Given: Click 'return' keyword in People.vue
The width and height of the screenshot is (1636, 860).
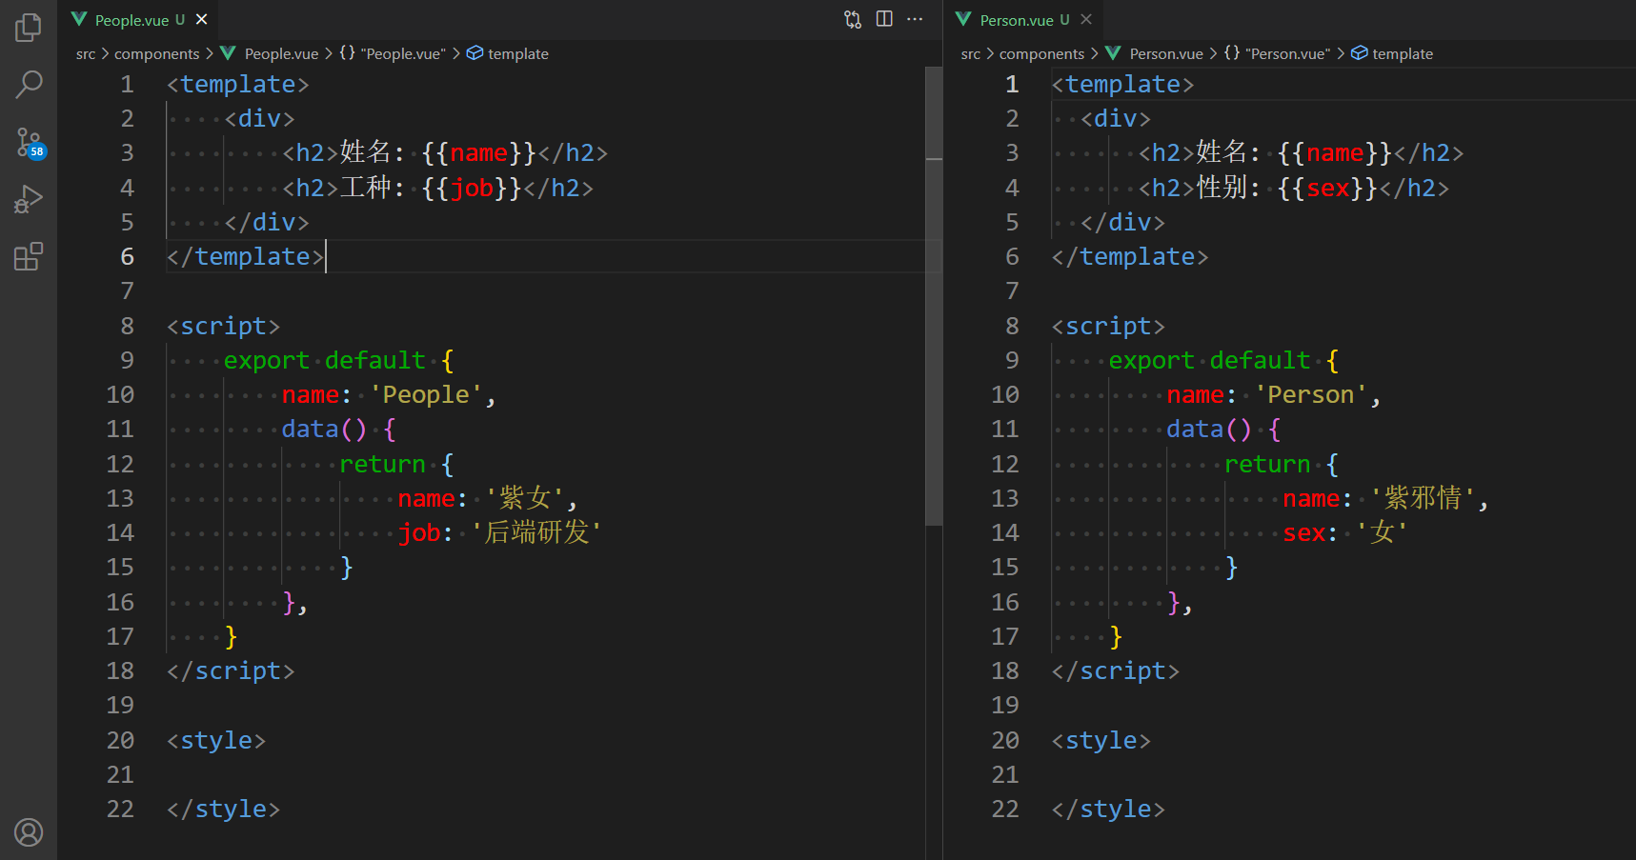Looking at the screenshot, I should click(382, 465).
